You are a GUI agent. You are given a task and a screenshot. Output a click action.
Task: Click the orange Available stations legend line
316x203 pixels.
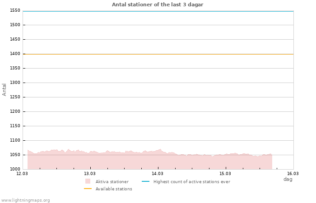pyautogui.click(x=88, y=189)
